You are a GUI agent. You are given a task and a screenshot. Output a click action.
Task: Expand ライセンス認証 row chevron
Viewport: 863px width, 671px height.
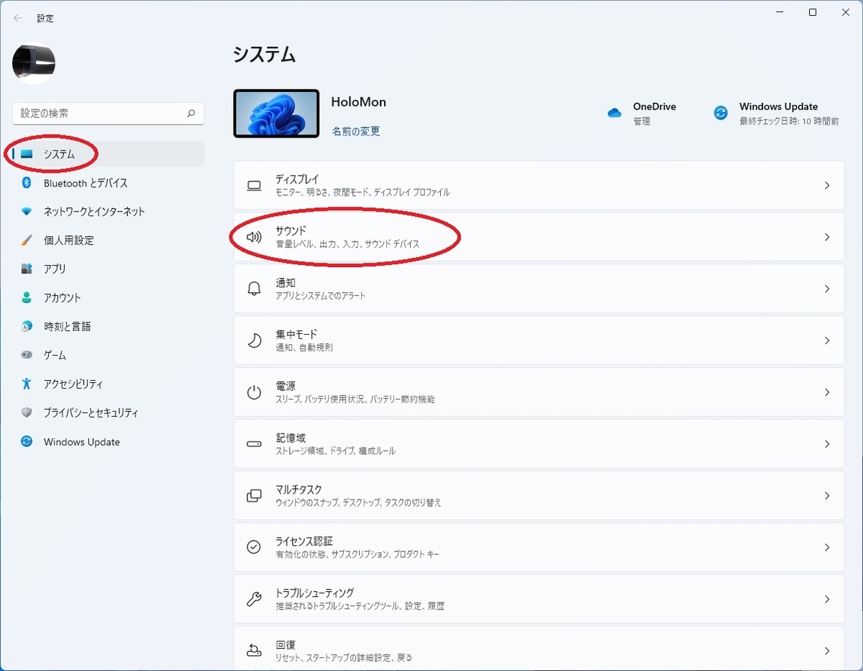pos(827,547)
